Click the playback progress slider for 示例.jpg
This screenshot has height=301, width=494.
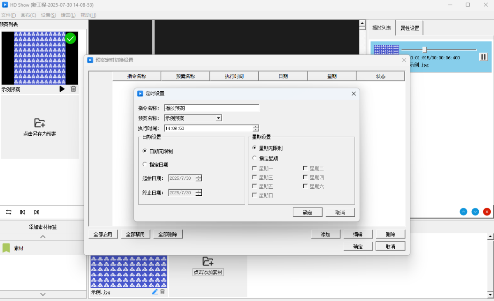[424, 50]
